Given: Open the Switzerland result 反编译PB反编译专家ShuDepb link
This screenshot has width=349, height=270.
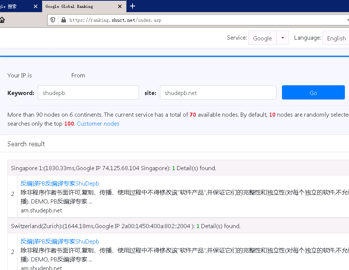Looking at the screenshot, I should tap(60, 242).
